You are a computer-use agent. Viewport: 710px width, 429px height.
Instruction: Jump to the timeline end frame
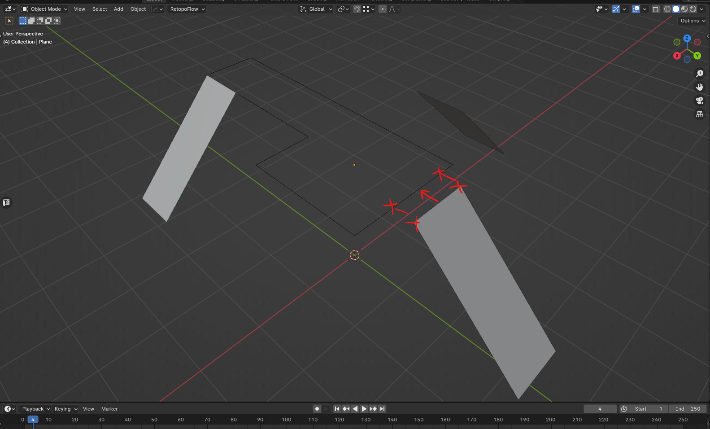382,409
